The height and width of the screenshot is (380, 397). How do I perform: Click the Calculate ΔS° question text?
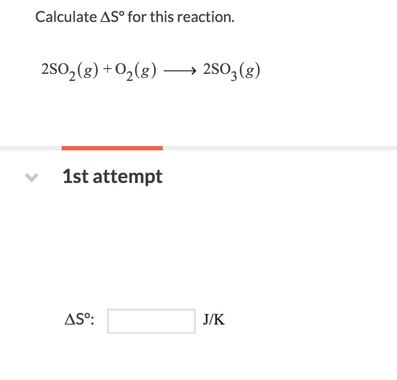pyautogui.click(x=135, y=17)
